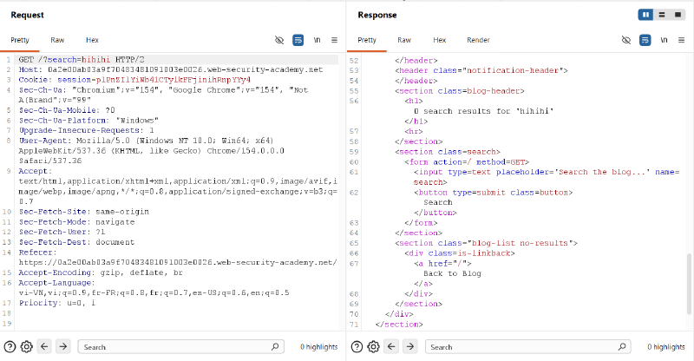Go to previous match in Request panel

tap(44, 346)
